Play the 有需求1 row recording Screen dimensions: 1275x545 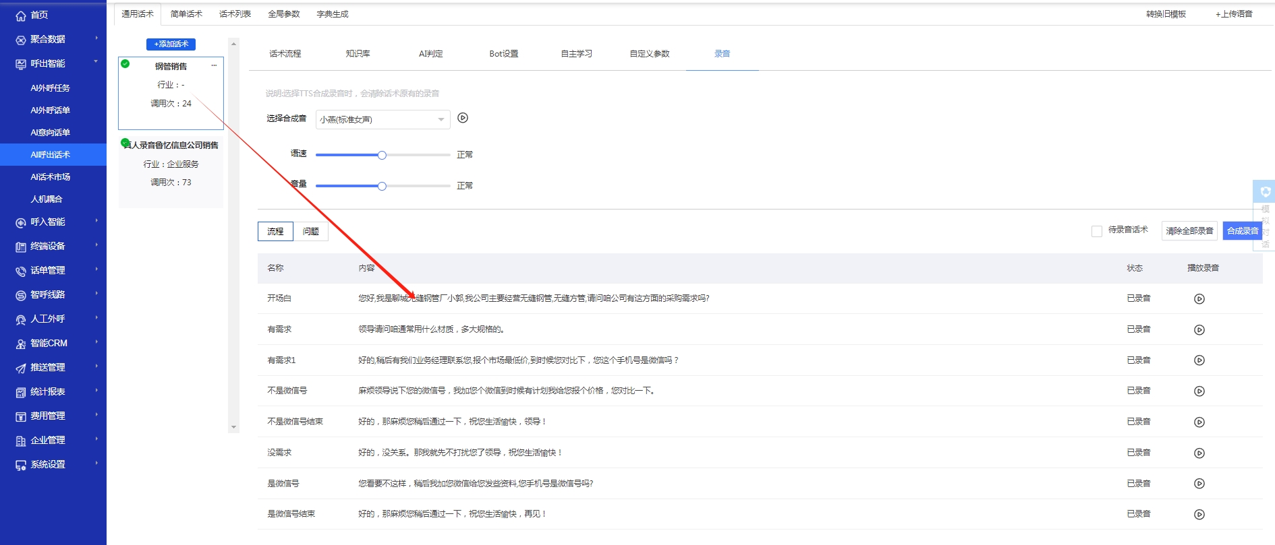click(x=1199, y=360)
